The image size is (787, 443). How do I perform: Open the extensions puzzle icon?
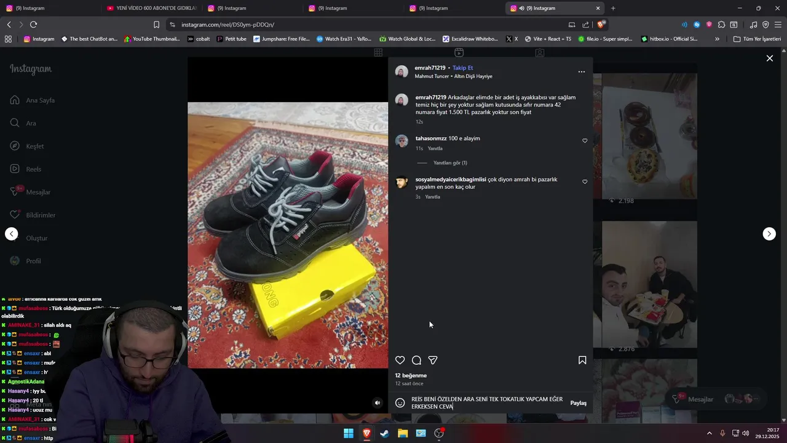pos(721,25)
